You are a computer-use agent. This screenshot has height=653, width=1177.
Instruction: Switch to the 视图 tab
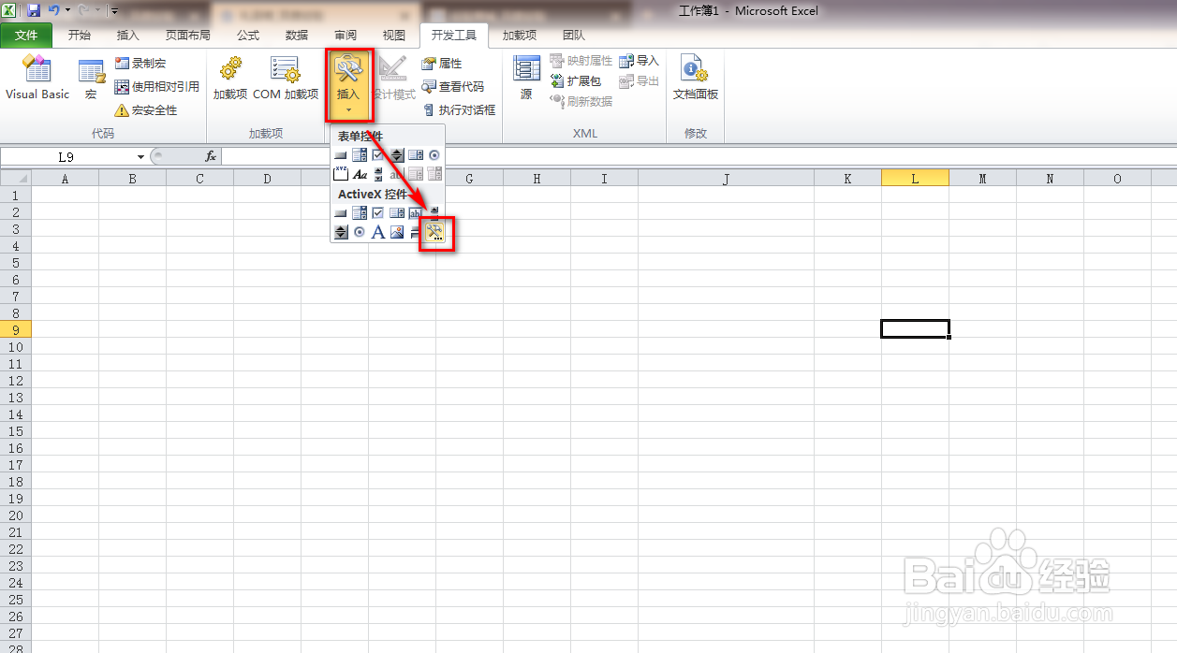(x=394, y=36)
